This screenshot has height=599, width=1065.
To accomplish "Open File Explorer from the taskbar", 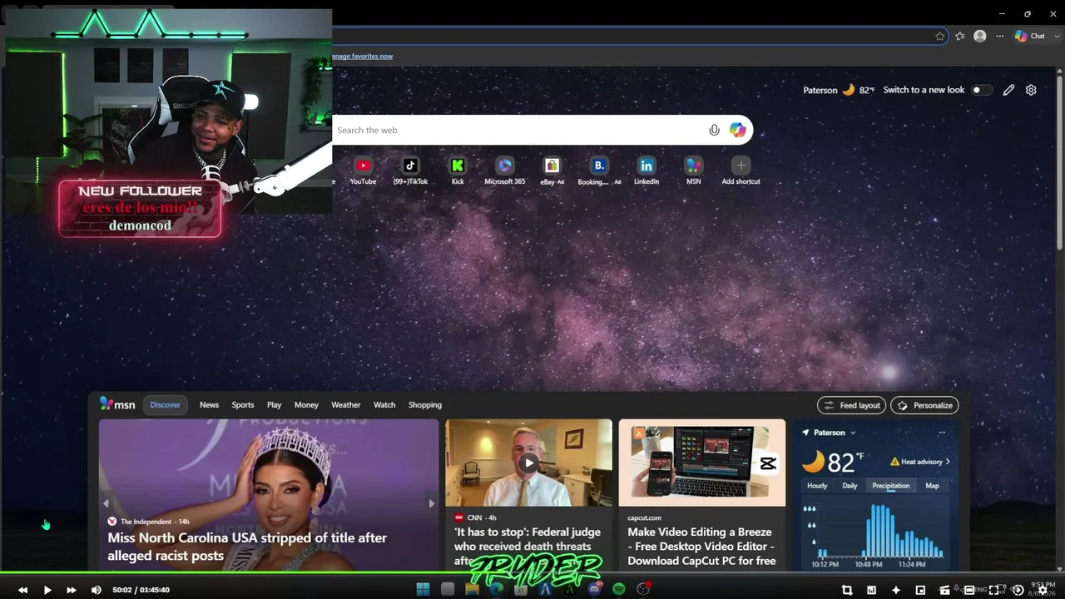I will [472, 589].
